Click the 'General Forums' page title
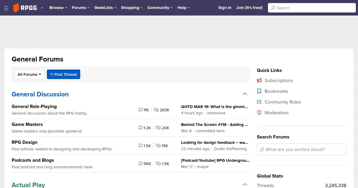Viewport: 358px width, 188px height. tap(38, 59)
